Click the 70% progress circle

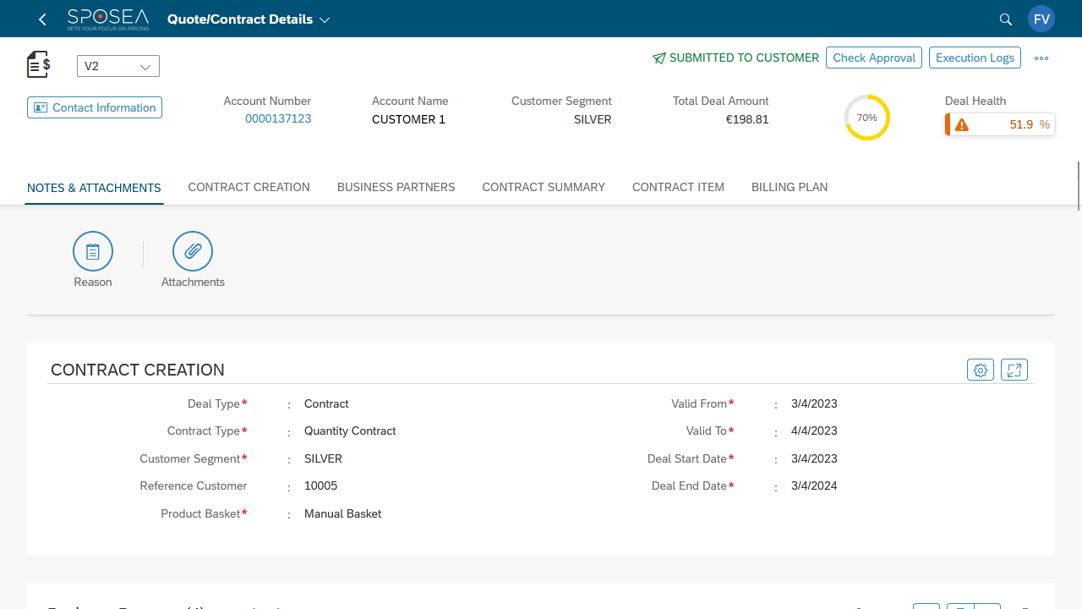(866, 118)
